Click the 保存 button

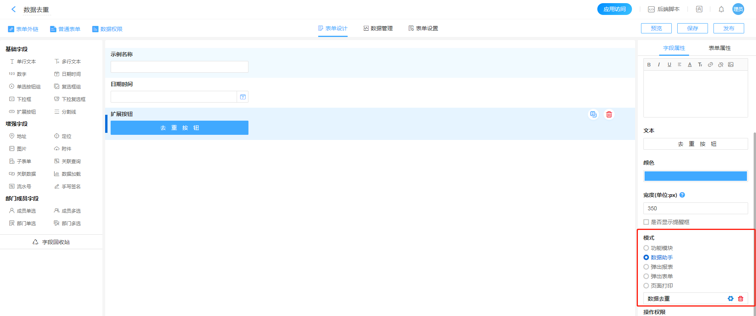692,28
